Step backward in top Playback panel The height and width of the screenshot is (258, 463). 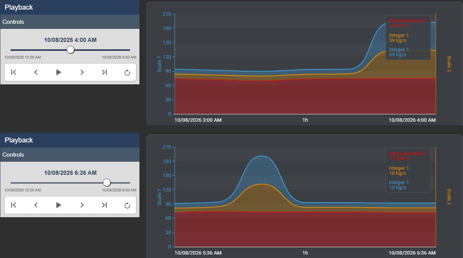pyautogui.click(x=36, y=72)
